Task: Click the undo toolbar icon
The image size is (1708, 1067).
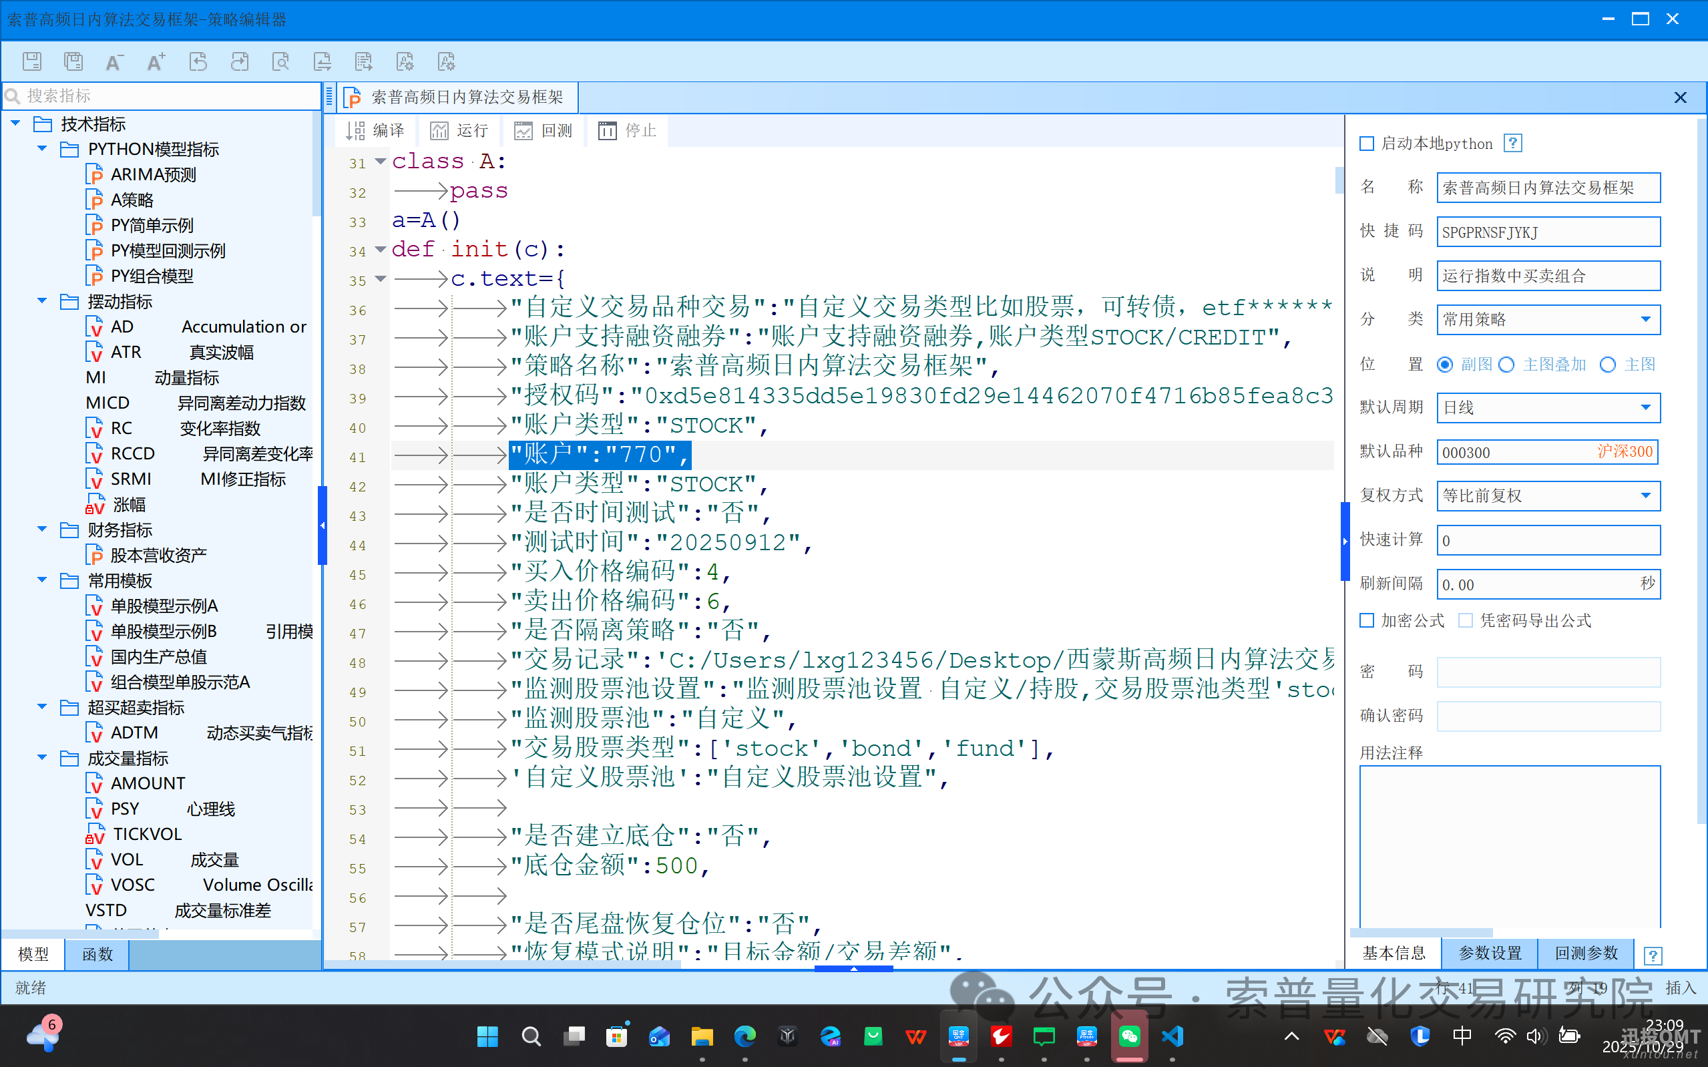Action: pos(198,61)
